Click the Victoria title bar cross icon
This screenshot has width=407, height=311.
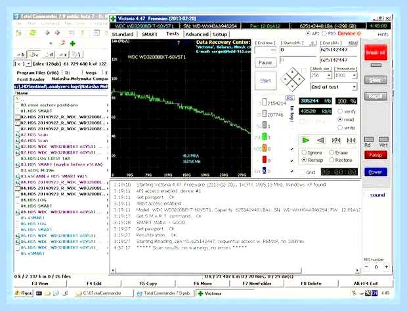(113, 18)
